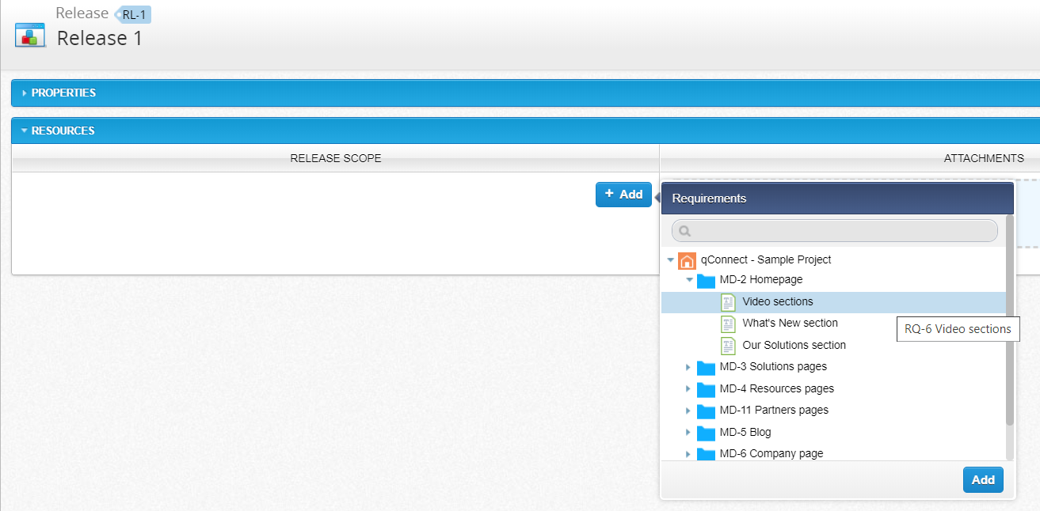Click the search magnifier icon
Image resolution: width=1040 pixels, height=511 pixels.
(x=685, y=231)
